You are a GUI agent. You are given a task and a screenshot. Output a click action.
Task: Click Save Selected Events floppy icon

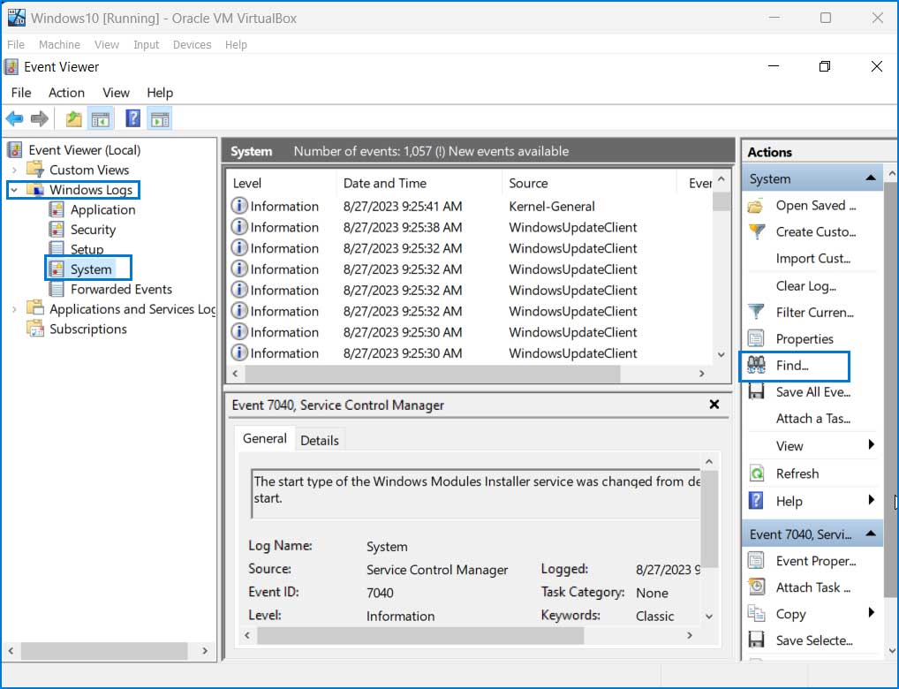pos(756,640)
